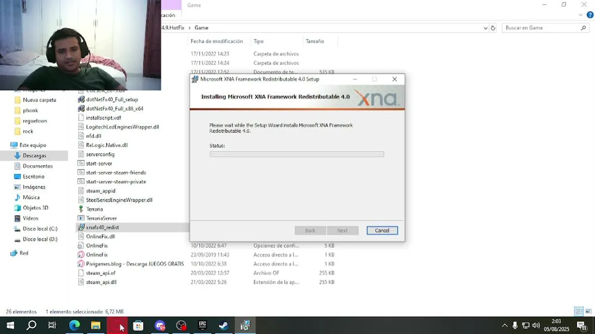595x334 pixels.
Task: Select the OnlineFix.dll file
Action: 100,237
